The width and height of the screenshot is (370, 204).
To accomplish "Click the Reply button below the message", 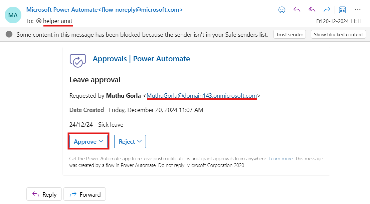I will pos(44,194).
